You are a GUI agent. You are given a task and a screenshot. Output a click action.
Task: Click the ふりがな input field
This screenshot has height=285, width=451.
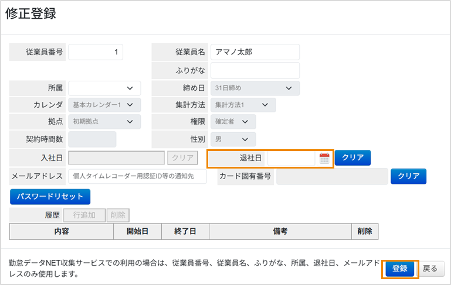click(255, 70)
